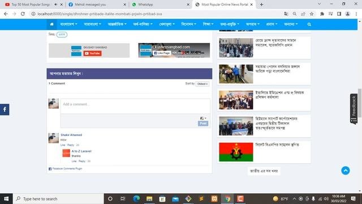Open Task View on the taskbar

click(x=123, y=199)
